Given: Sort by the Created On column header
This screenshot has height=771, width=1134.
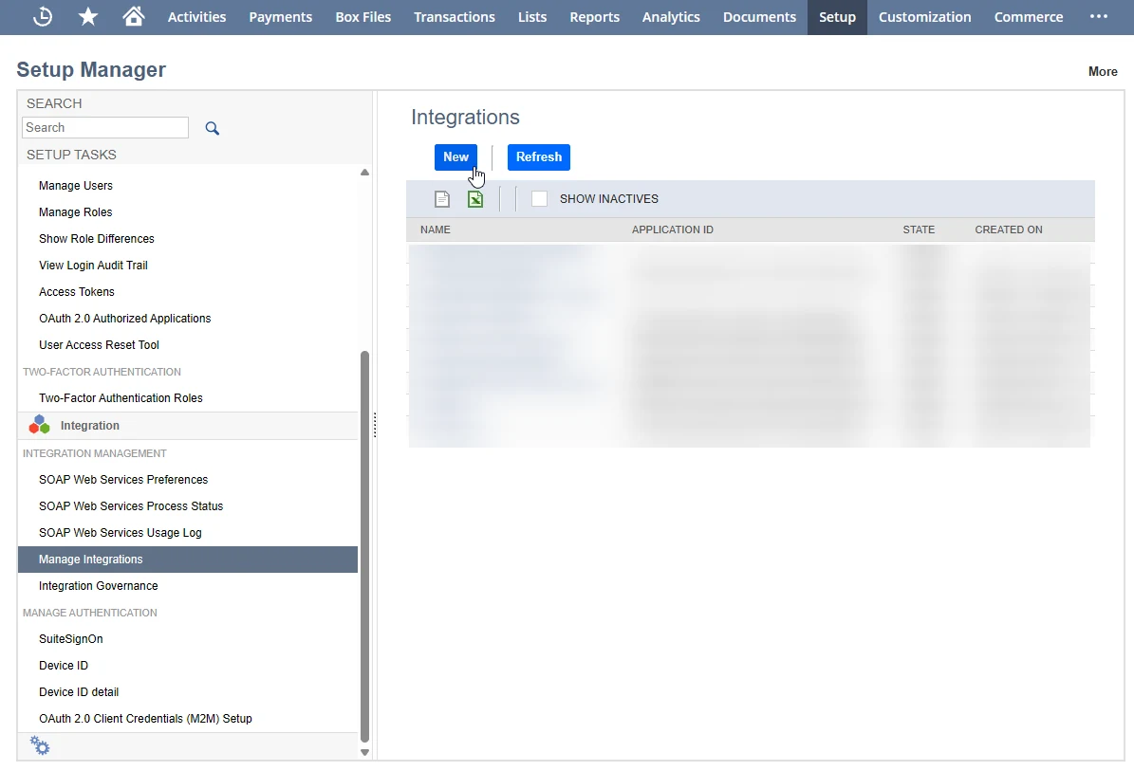Looking at the screenshot, I should (1008, 229).
